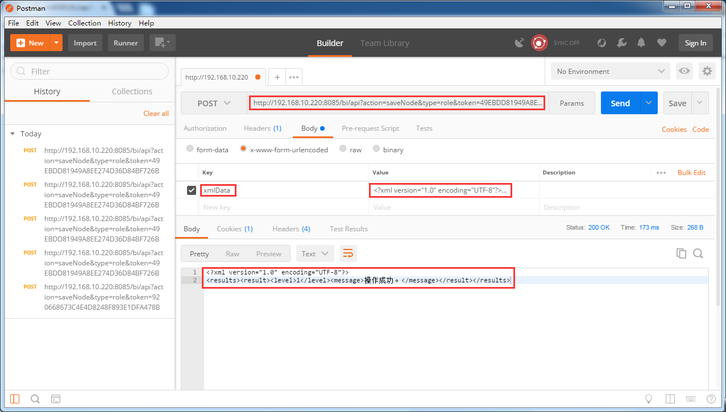Open manage environments gear icon
726x412 pixels.
pos(707,71)
